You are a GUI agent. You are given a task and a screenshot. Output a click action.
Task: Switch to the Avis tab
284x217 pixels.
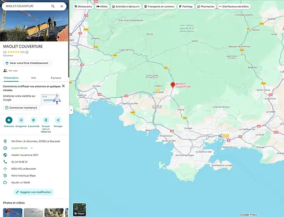34,78
